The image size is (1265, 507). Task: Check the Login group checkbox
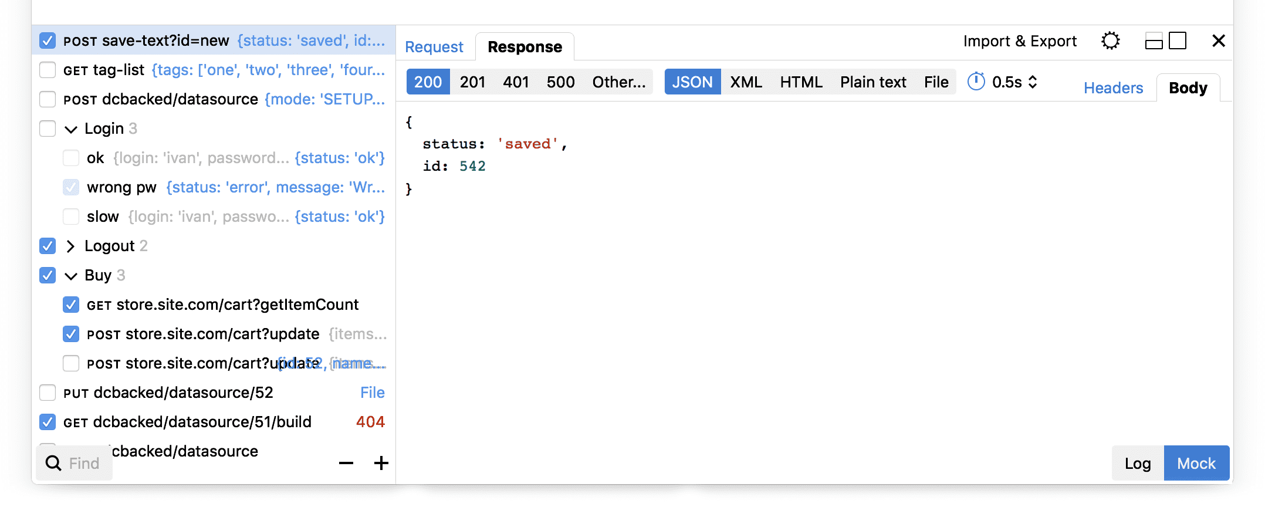point(48,129)
